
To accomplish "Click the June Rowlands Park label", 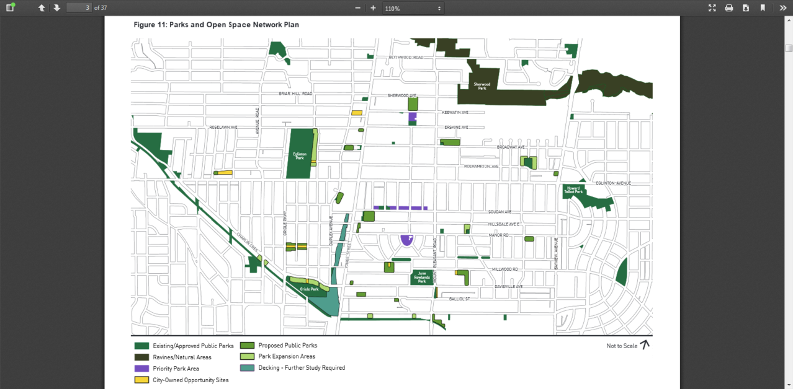I will [421, 278].
